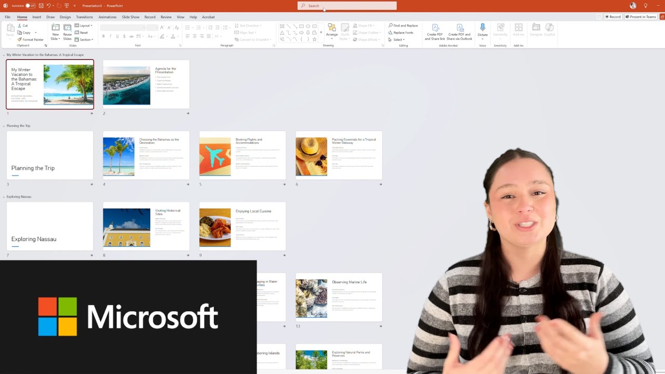Click the Undo arrow icon
This screenshot has height=374, width=665.
[49, 6]
